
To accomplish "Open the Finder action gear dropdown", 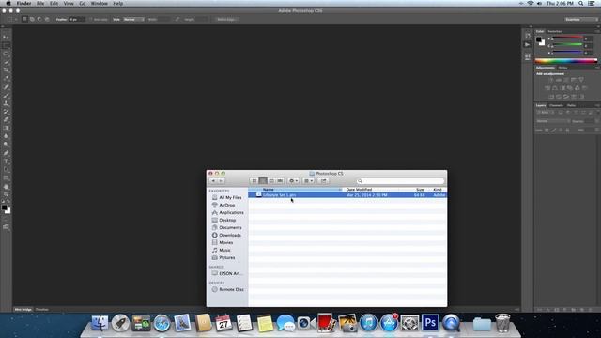I will (293, 181).
